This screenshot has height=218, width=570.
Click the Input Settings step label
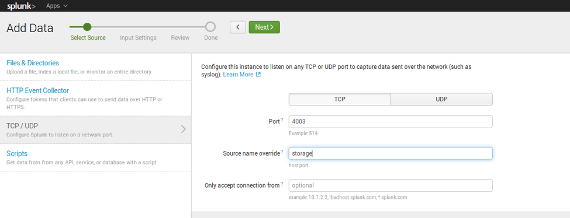point(138,38)
